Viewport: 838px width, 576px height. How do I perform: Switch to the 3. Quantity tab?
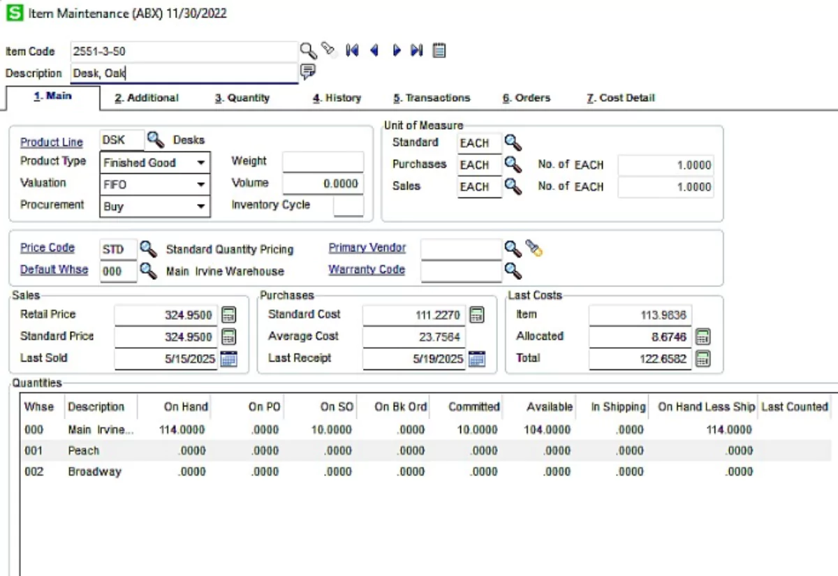click(x=242, y=98)
